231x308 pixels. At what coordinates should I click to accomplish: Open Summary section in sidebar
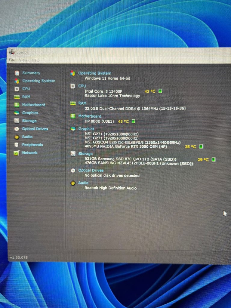coord(31,73)
